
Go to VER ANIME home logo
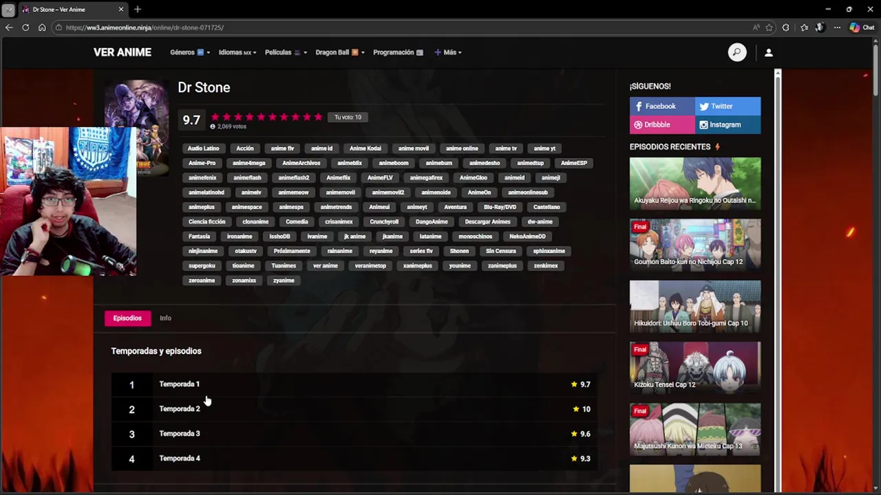pos(123,52)
